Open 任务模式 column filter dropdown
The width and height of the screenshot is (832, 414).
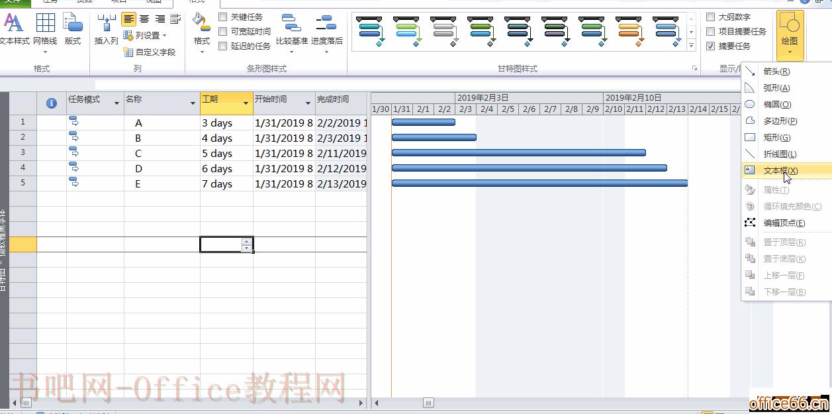[x=117, y=103]
